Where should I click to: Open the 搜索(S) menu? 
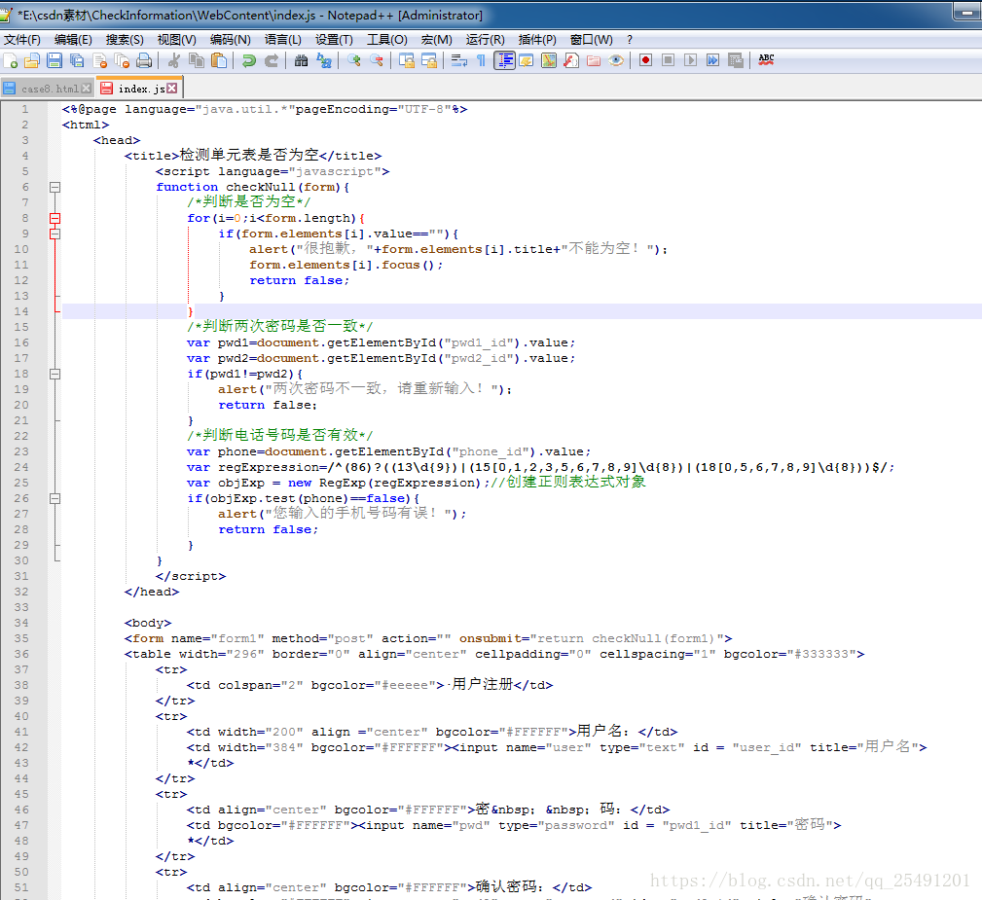125,40
